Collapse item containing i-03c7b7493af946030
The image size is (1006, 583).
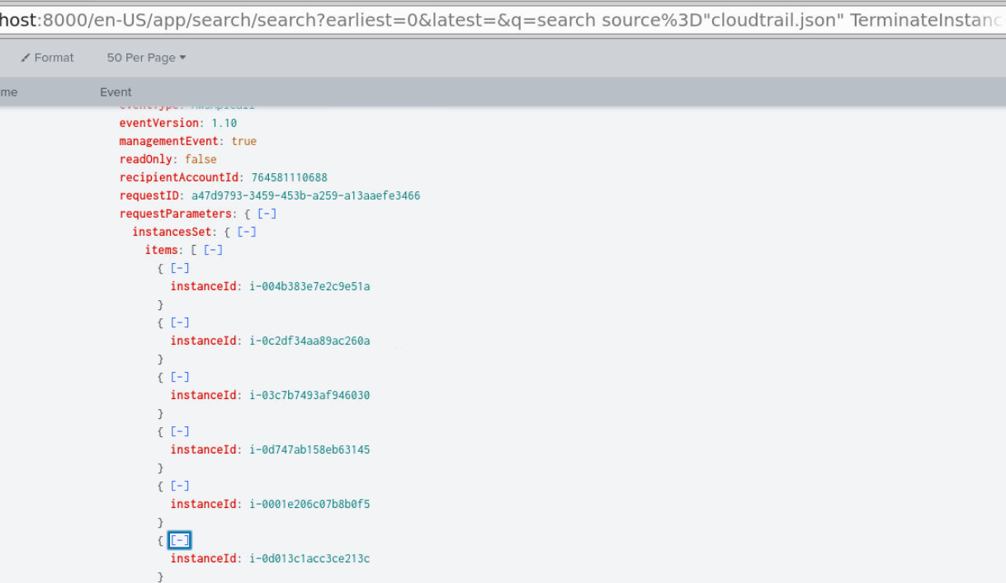pyautogui.click(x=180, y=377)
